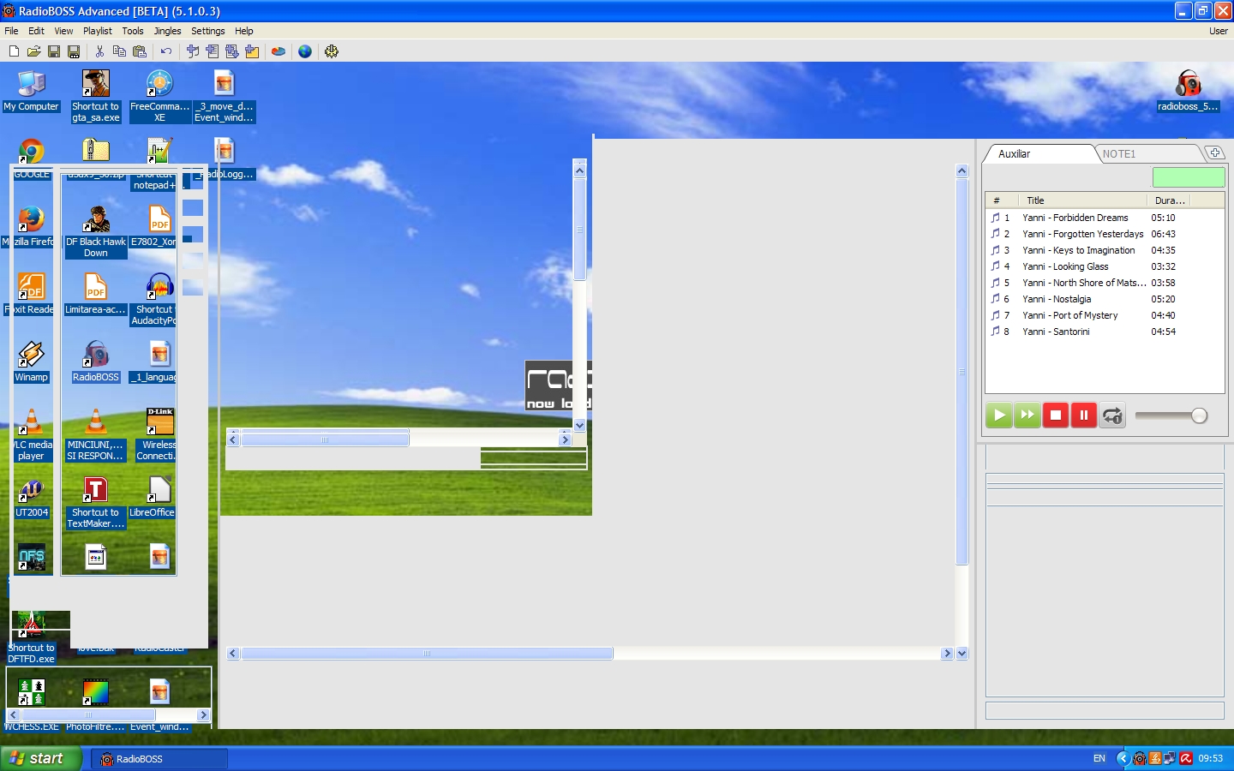The width and height of the screenshot is (1234, 771).
Task: Click the scissors cut icon
Action: [99, 51]
